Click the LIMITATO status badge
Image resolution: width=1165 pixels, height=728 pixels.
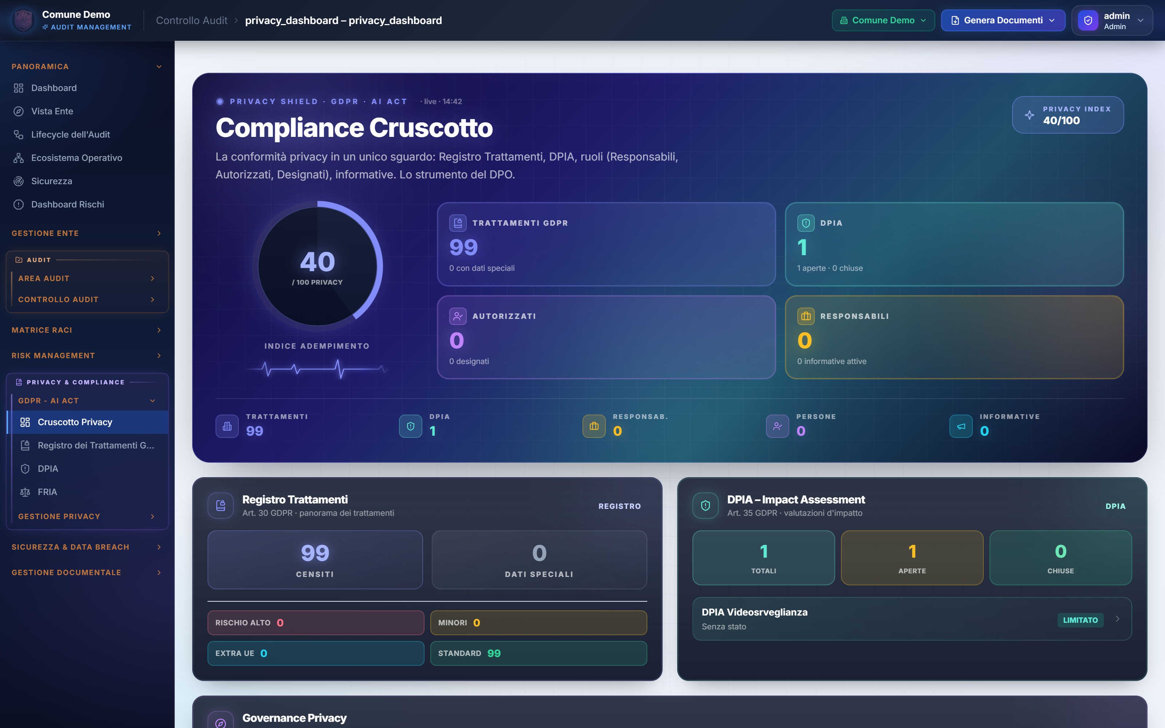pyautogui.click(x=1080, y=620)
